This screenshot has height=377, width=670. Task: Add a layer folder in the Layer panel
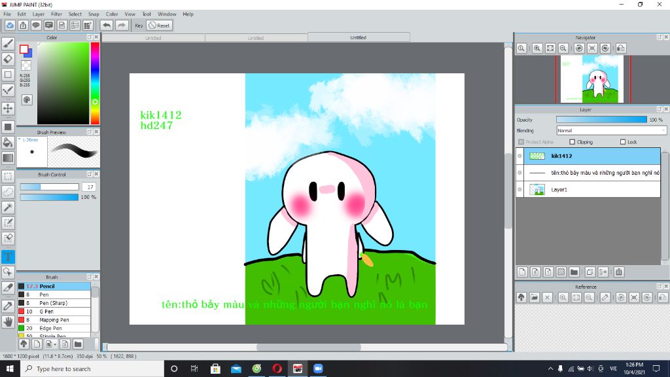[x=574, y=272]
